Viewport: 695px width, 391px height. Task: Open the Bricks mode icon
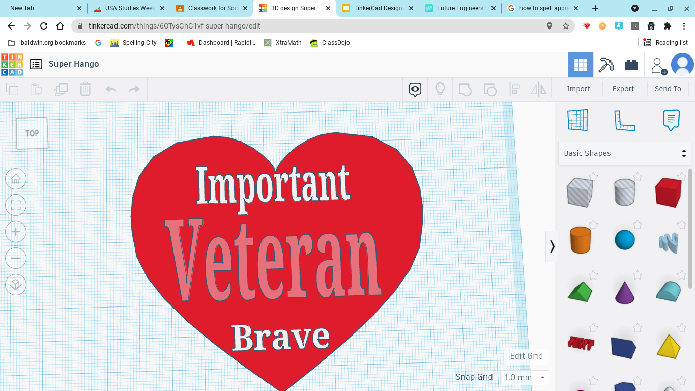point(631,65)
